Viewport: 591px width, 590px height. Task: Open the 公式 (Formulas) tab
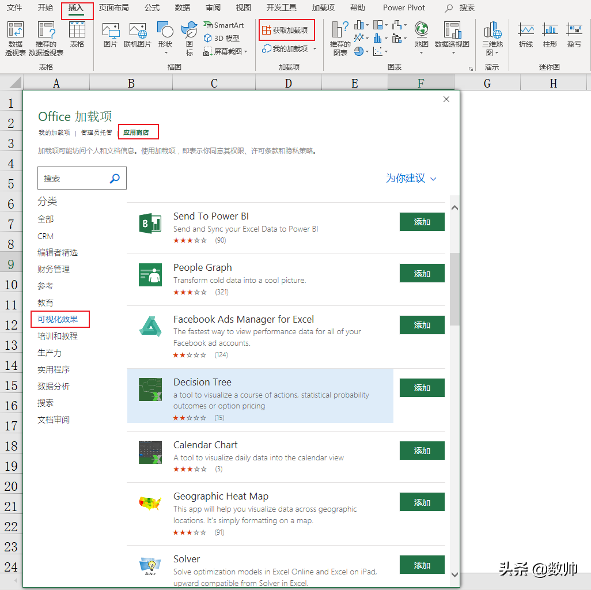(x=152, y=7)
